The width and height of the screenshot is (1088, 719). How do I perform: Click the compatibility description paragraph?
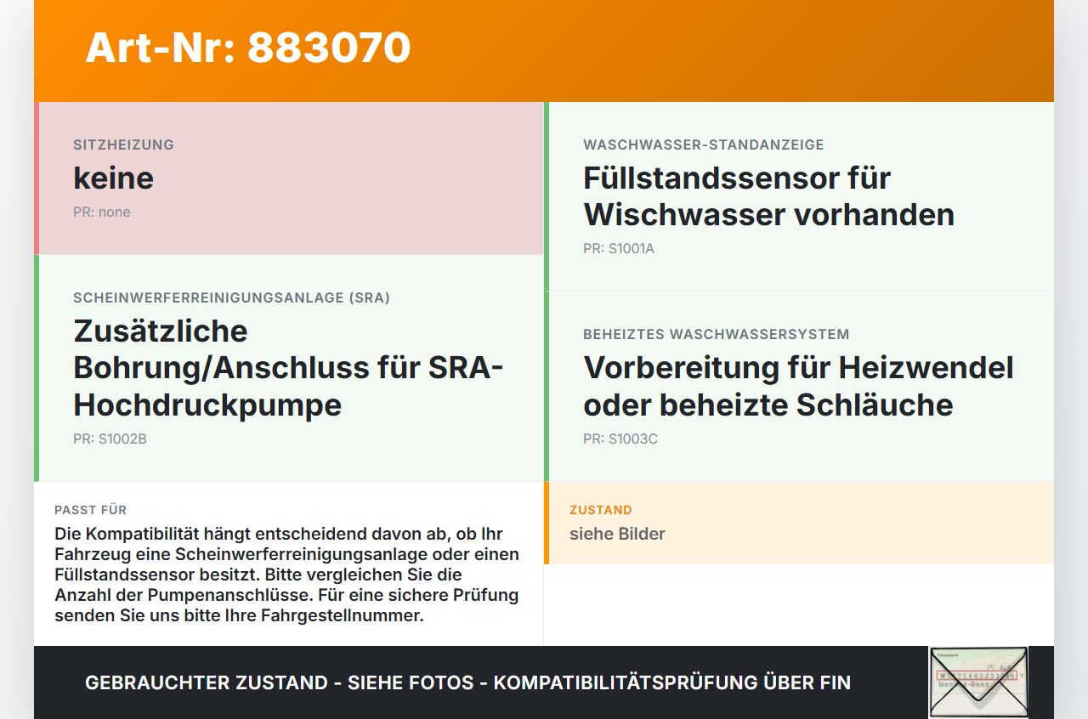pos(287,575)
